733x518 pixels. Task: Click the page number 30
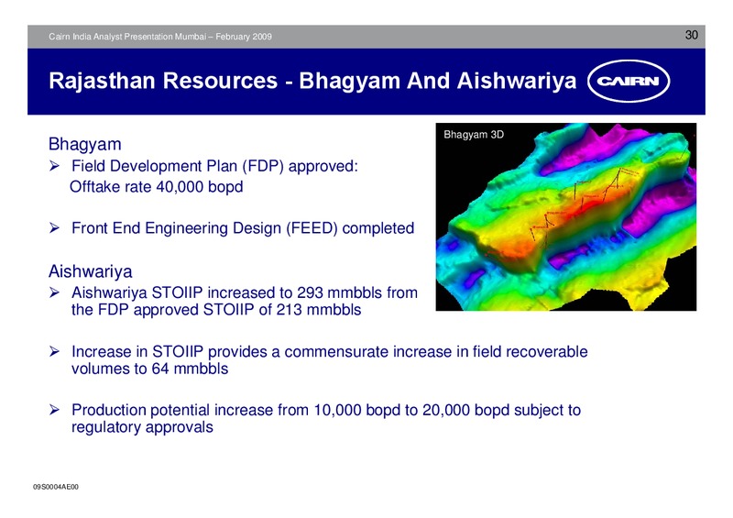point(692,35)
